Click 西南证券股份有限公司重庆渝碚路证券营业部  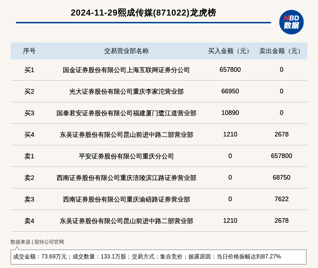[126, 199]
